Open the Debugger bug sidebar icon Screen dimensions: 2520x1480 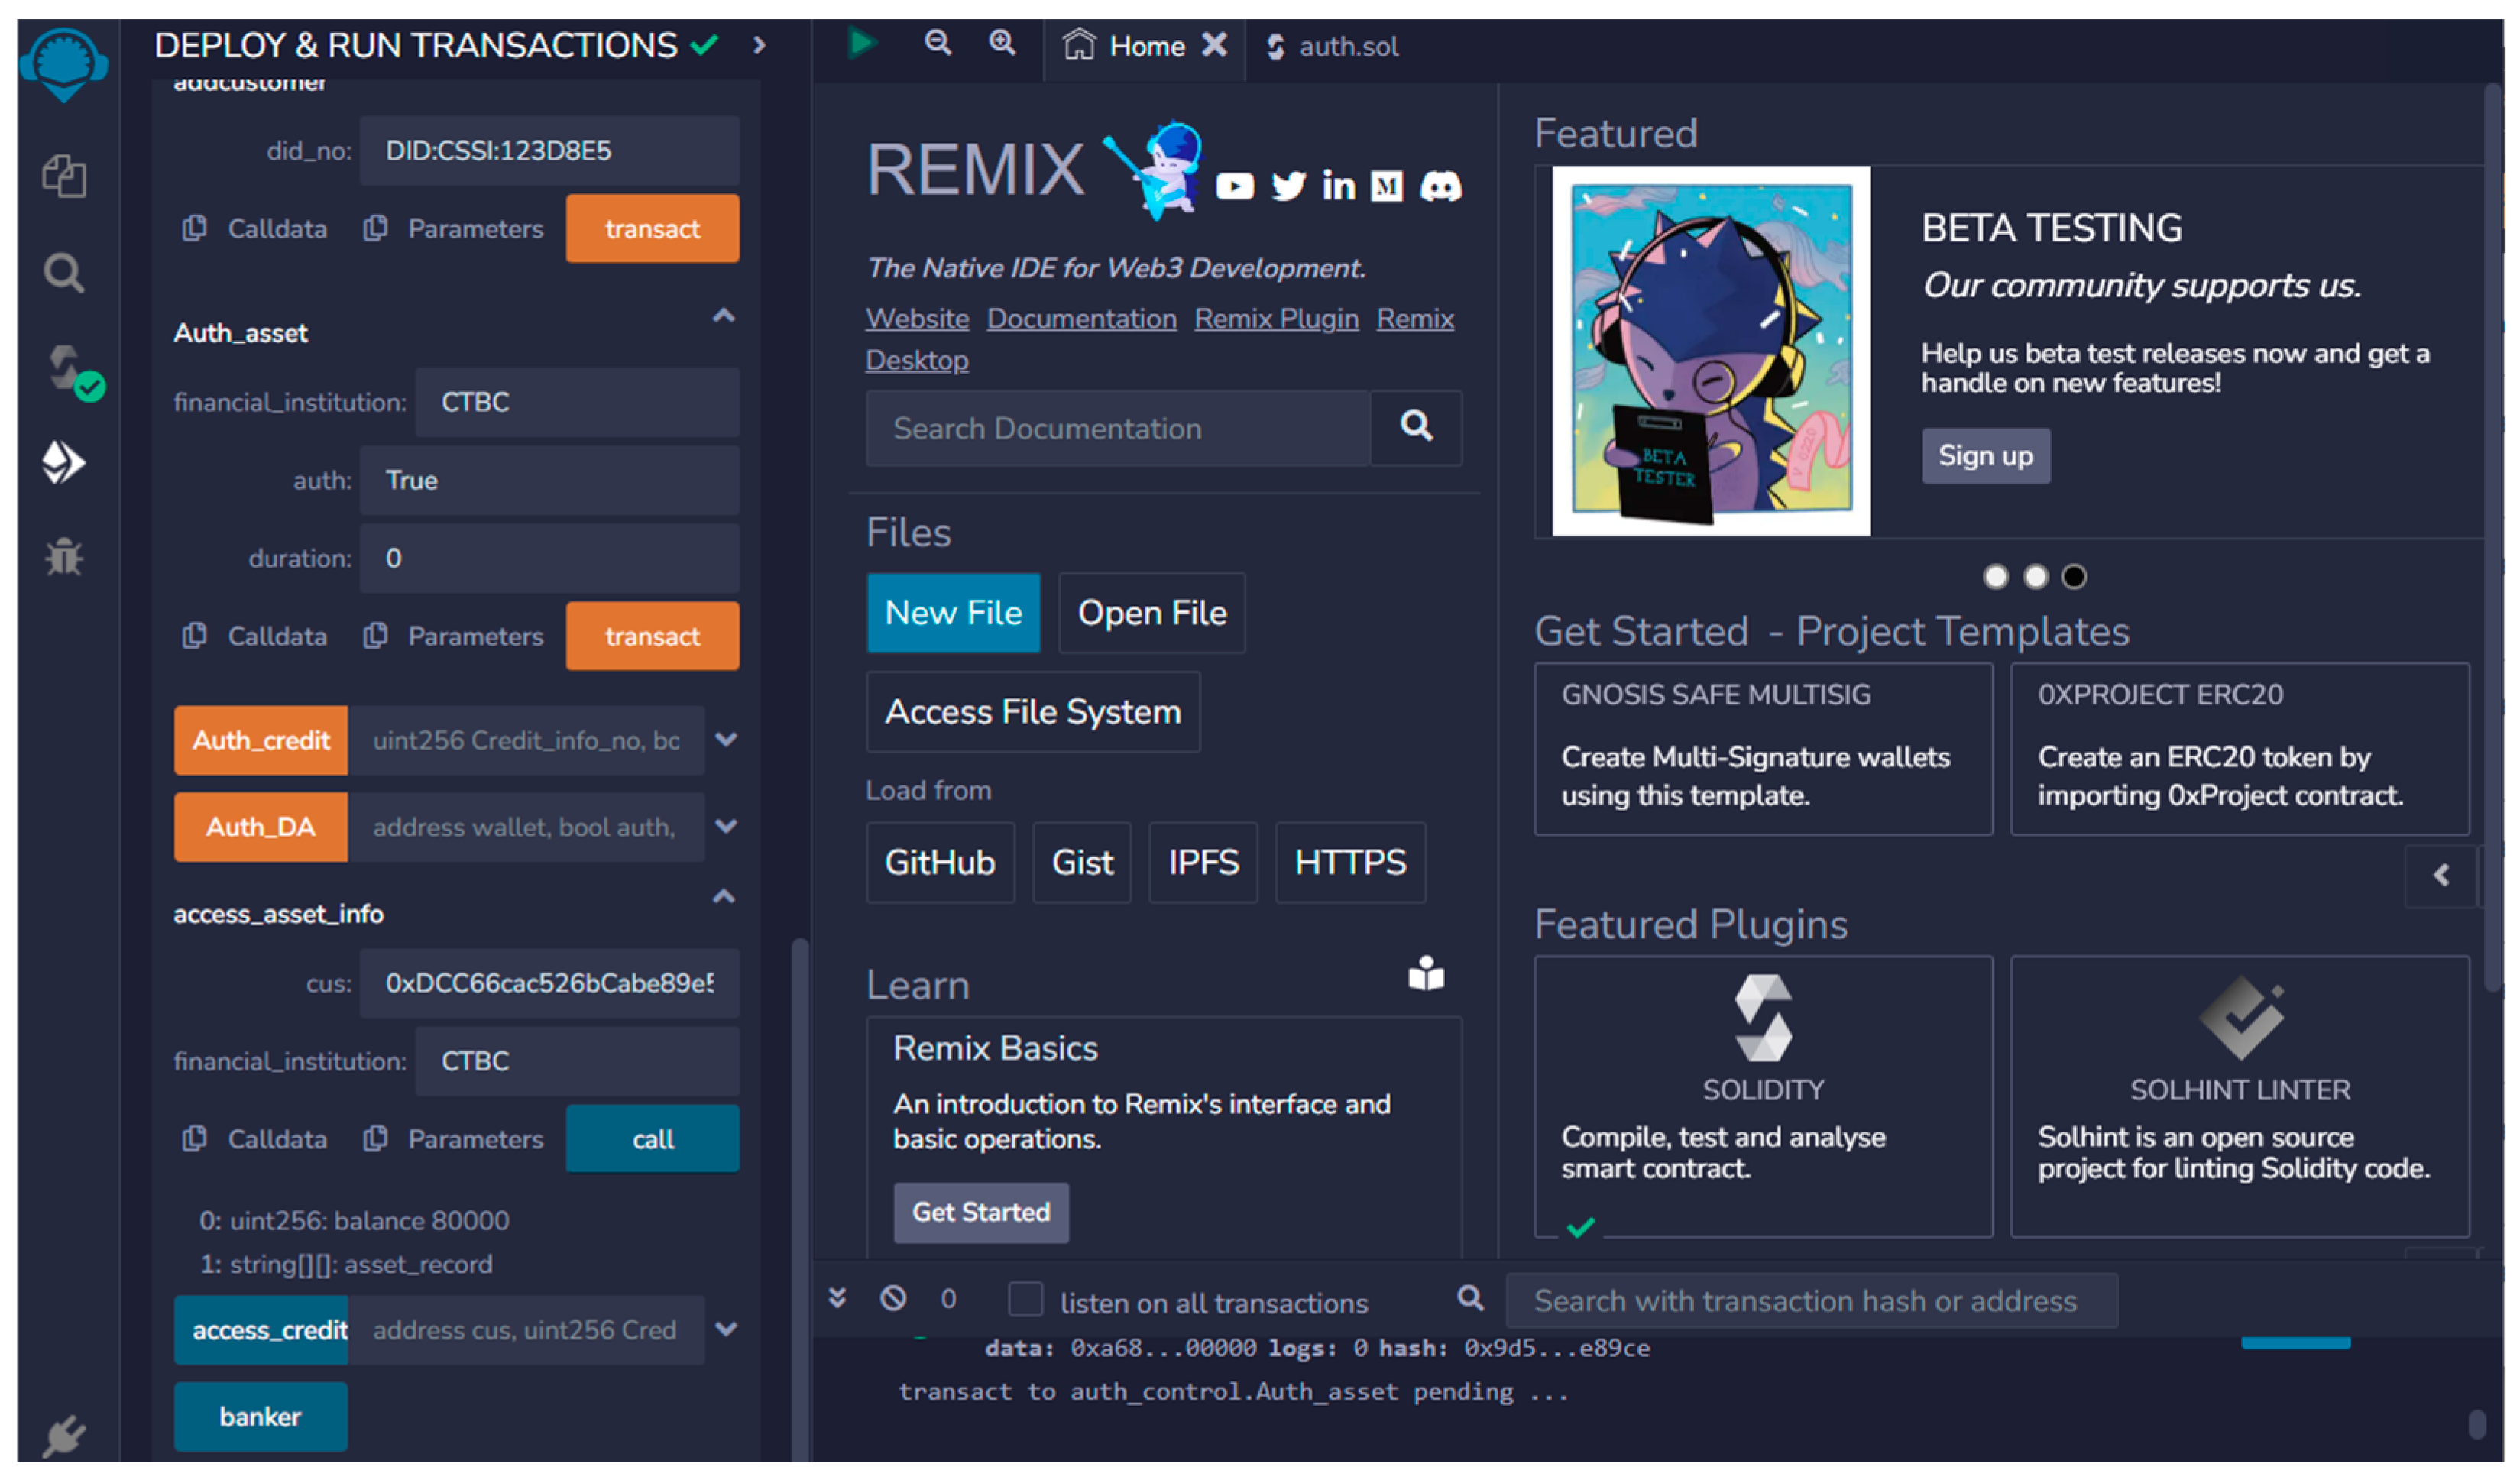pyautogui.click(x=64, y=557)
